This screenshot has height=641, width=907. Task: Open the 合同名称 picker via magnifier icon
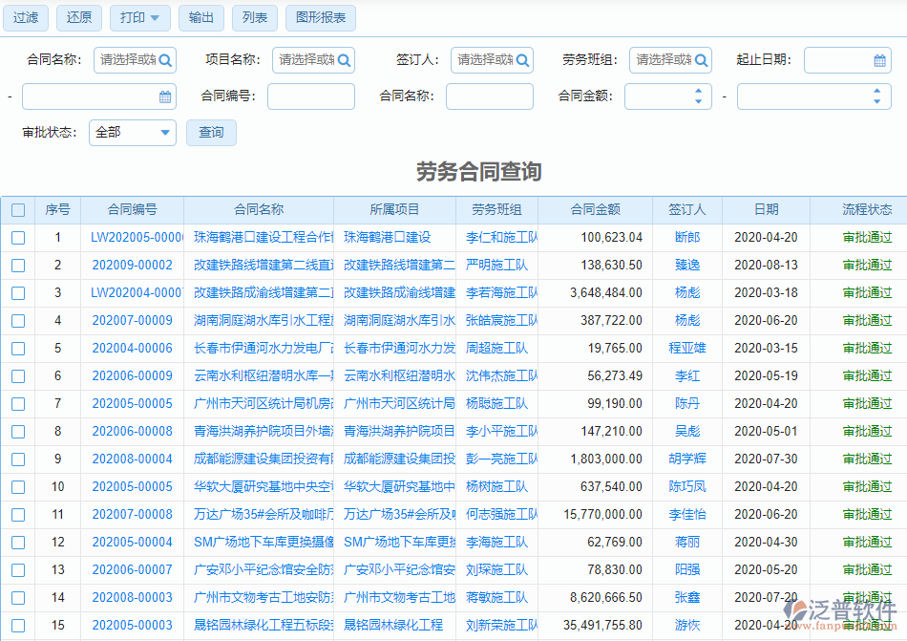click(x=164, y=59)
